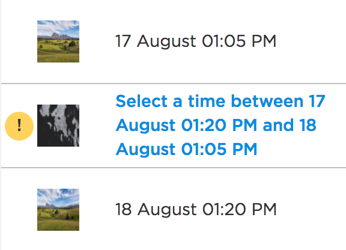Click the '18 August 01:20 PM' timestamp
This screenshot has width=346, height=250.
[196, 210]
